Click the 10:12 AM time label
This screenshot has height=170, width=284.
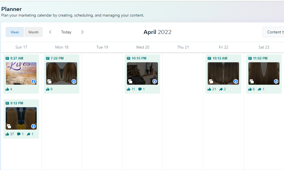[220, 58]
